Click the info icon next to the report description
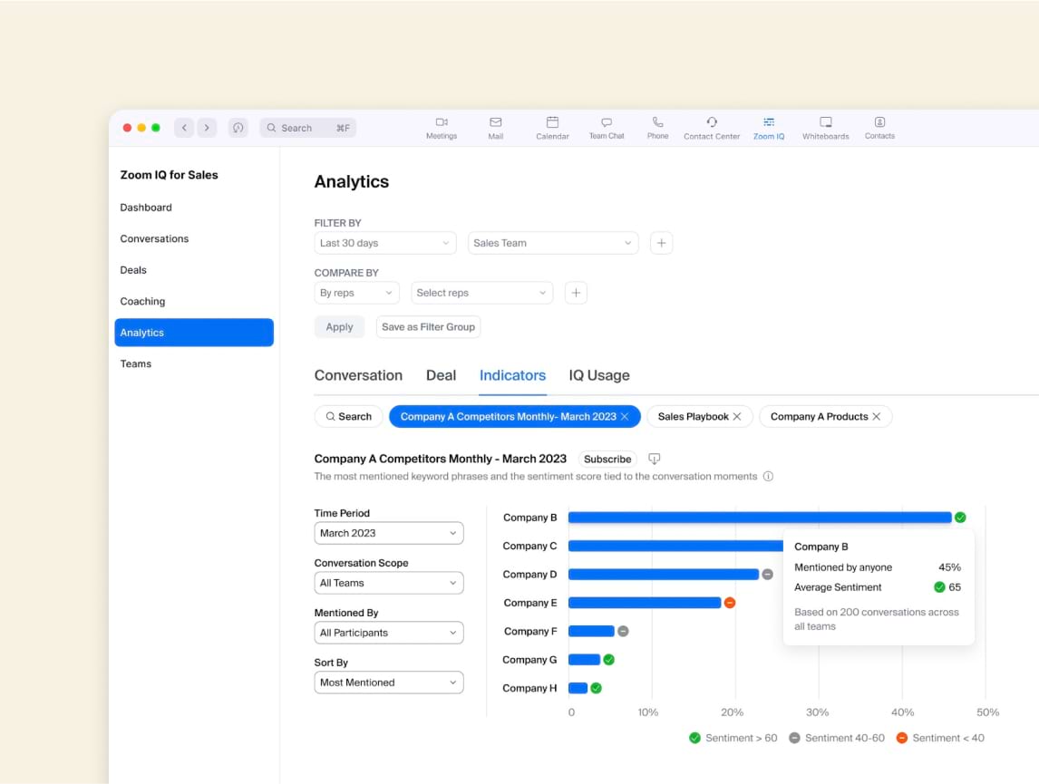 (x=768, y=476)
